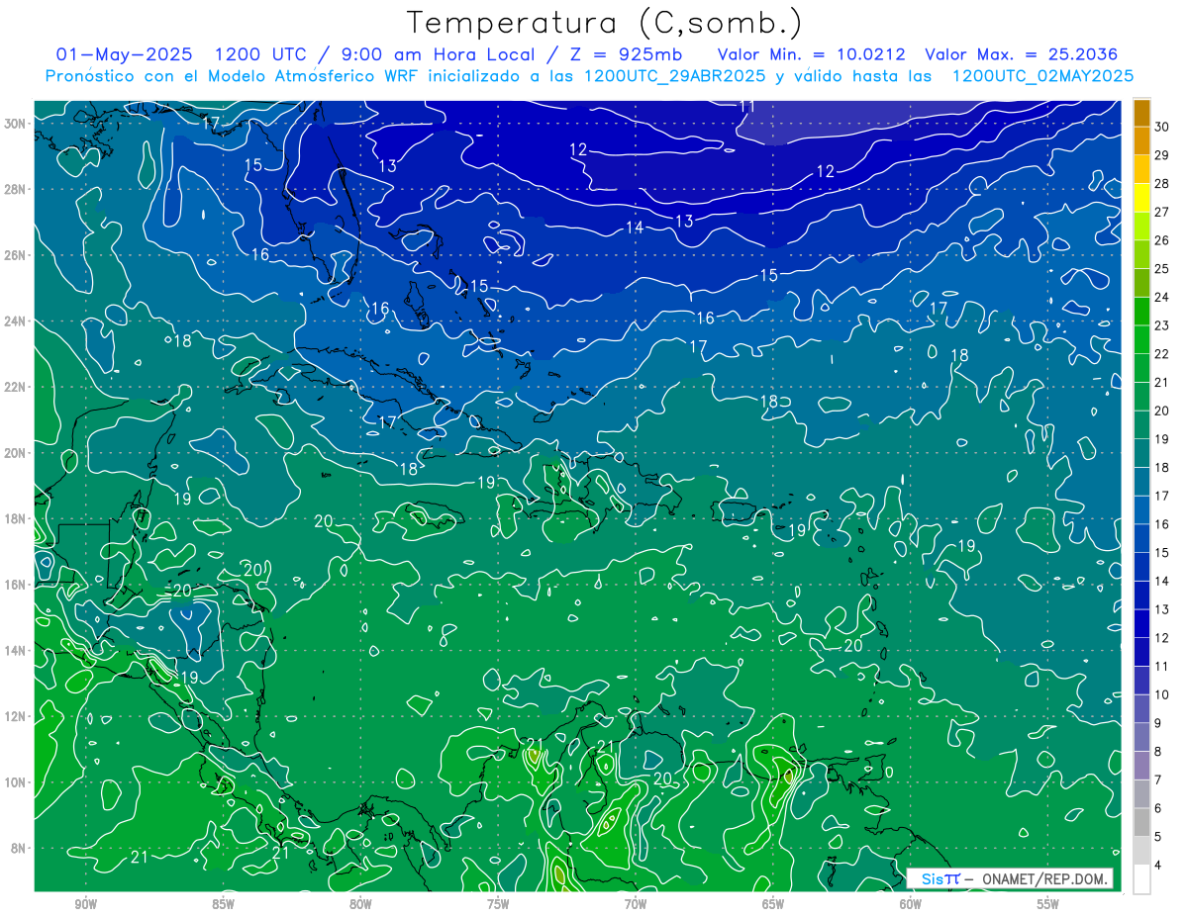Click the '28N' latitude axis label

tap(14, 189)
